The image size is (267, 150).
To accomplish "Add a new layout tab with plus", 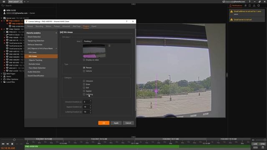I will click(25, 2).
